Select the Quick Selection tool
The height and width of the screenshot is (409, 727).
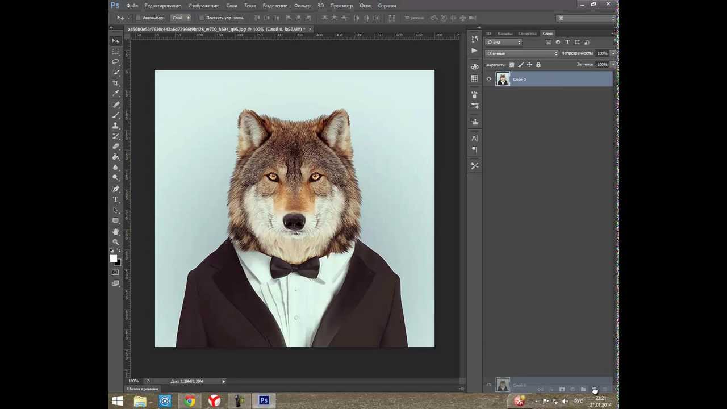pos(115,73)
